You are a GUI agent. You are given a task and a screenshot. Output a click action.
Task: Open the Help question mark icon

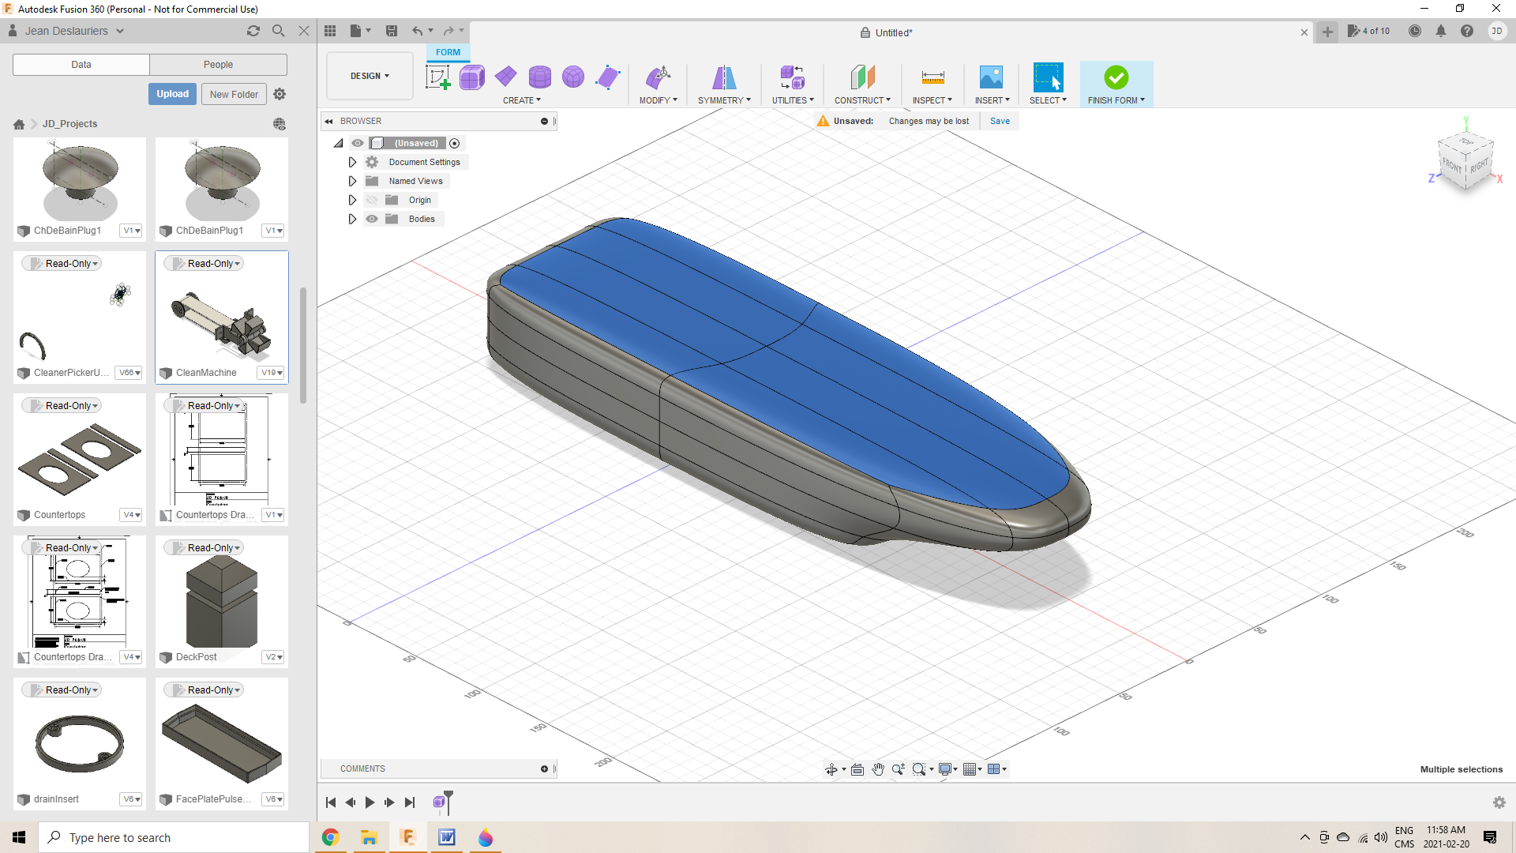1467,31
